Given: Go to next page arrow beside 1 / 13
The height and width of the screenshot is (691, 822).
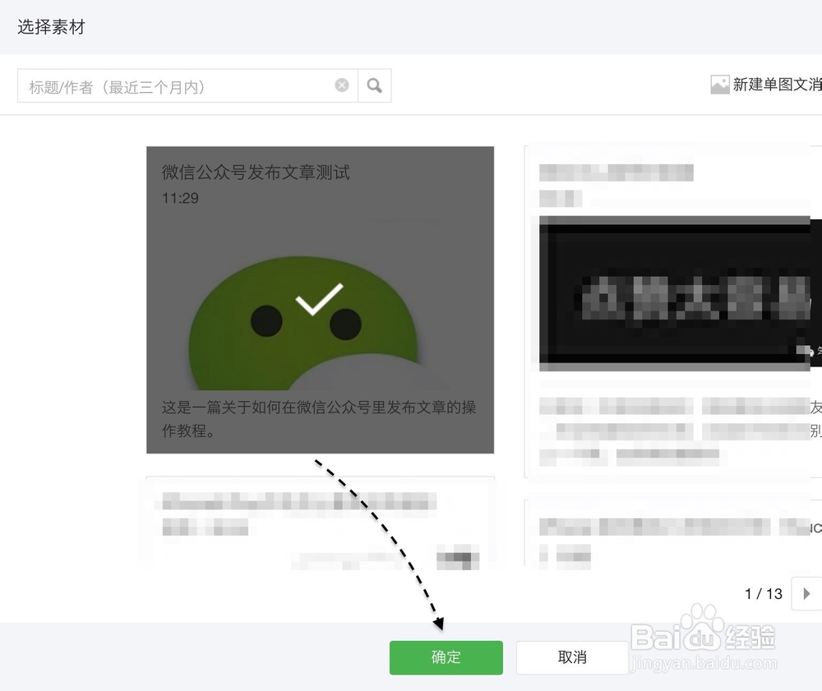Looking at the screenshot, I should click(806, 593).
